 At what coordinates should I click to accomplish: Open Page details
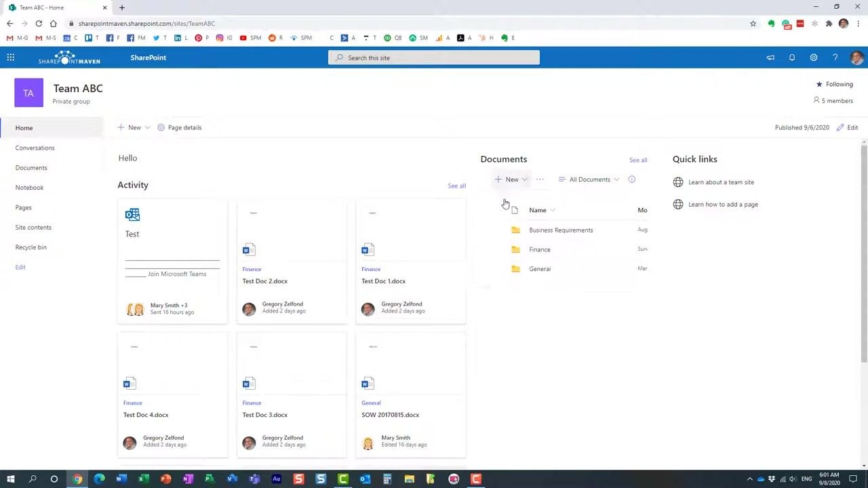pyautogui.click(x=180, y=127)
